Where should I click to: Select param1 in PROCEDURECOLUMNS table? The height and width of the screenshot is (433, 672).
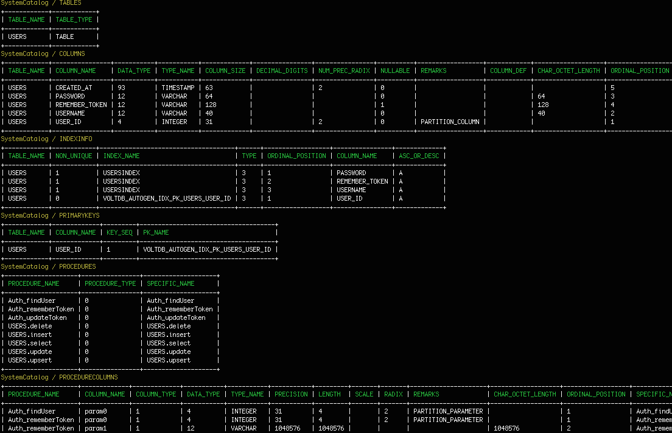coord(96,428)
